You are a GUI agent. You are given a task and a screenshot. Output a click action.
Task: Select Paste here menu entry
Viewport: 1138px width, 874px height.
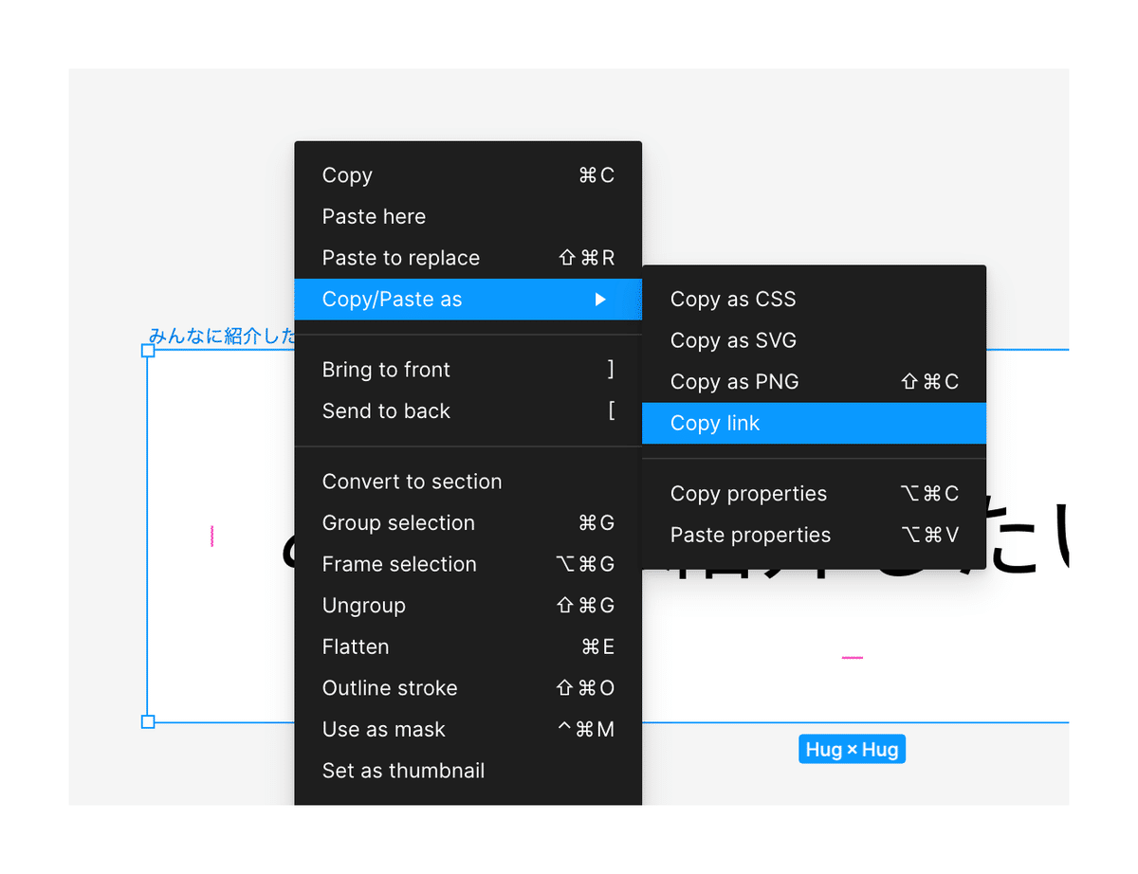coord(468,217)
